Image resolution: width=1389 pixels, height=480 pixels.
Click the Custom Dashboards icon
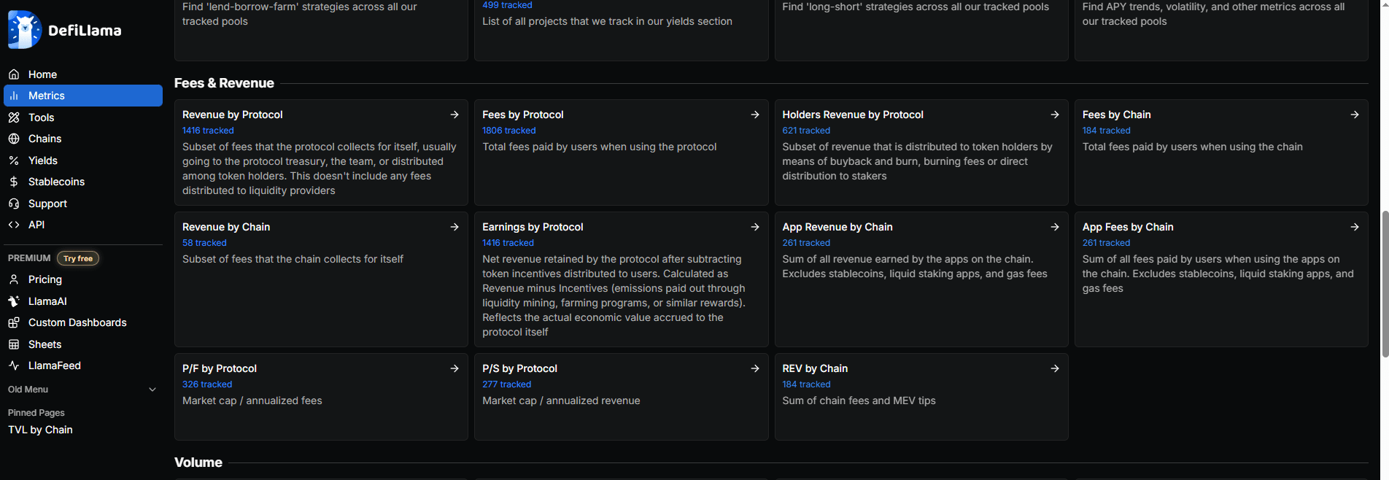[14, 322]
